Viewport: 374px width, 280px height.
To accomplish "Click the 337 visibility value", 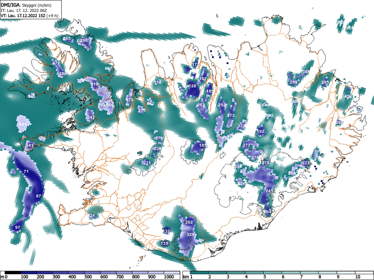I will (241, 126).
